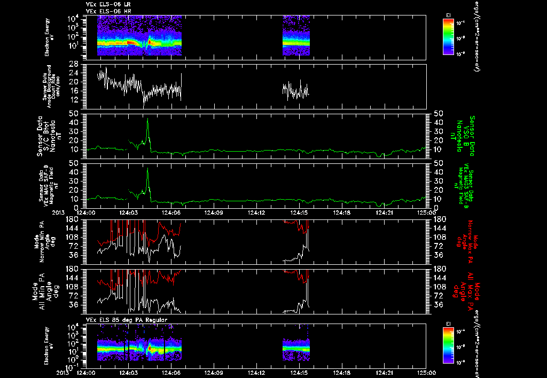Click the color bar beside the 85 deg PA spectrogram
The width and height of the screenshot is (547, 378).
click(448, 345)
